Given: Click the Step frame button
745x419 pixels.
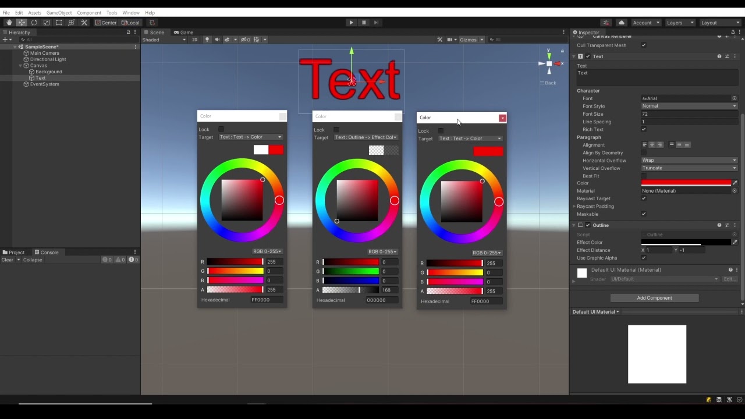Looking at the screenshot, I should tap(377, 23).
